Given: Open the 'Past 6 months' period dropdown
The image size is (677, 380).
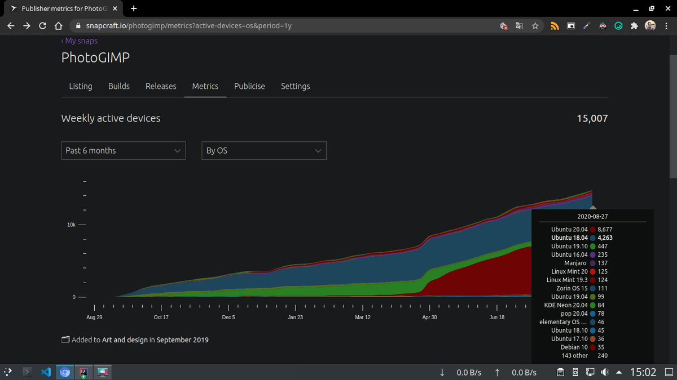Looking at the screenshot, I should [124, 150].
